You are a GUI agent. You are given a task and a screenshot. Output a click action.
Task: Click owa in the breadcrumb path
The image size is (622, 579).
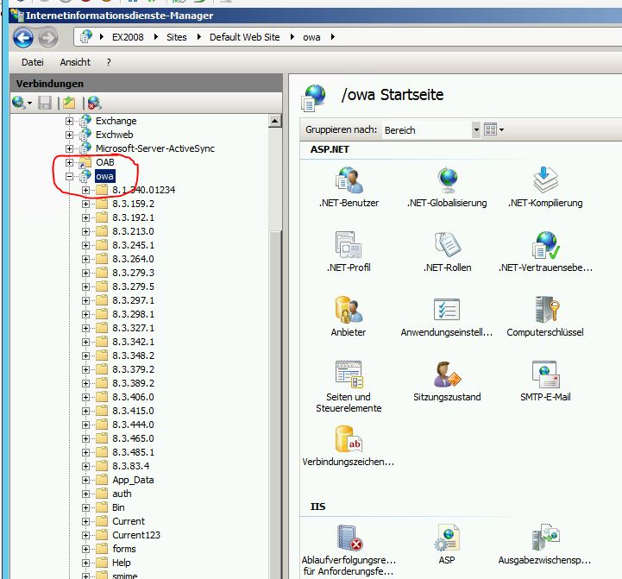(x=311, y=37)
